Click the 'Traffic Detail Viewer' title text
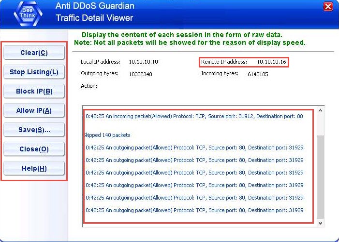The height and width of the screenshot is (242, 339). point(94,18)
